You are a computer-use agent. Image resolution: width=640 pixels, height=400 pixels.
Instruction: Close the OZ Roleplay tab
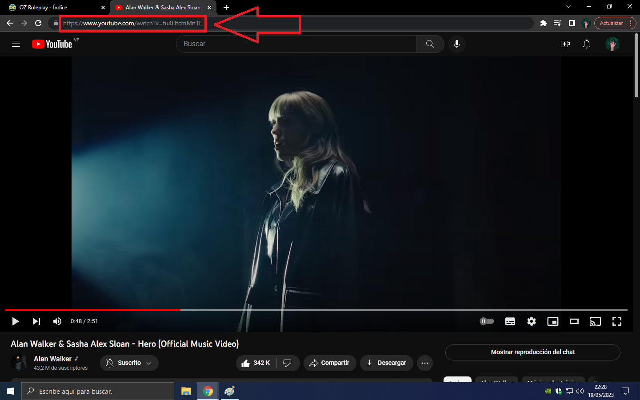coord(103,8)
